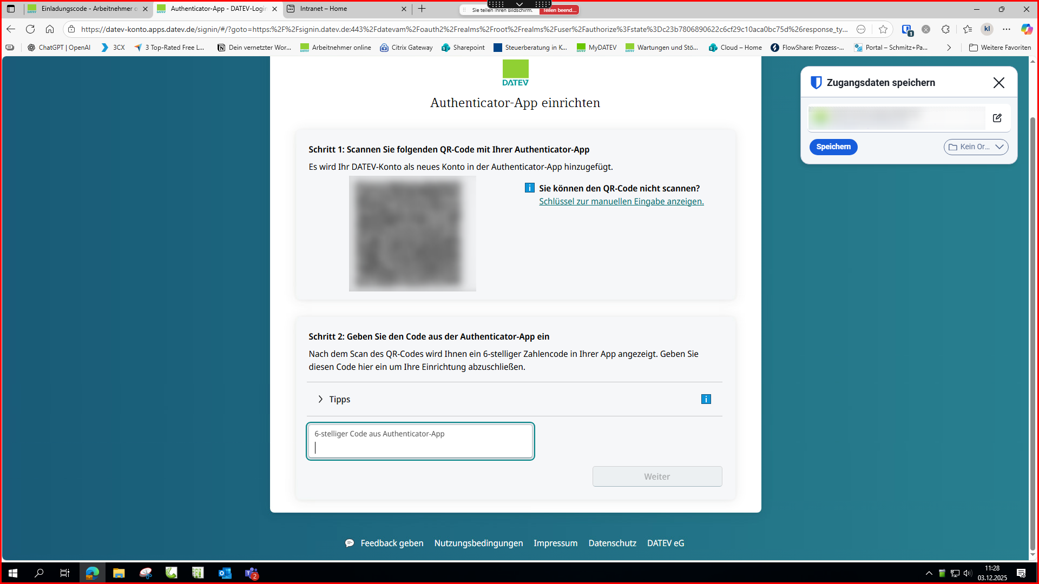1039x584 pixels.
Task: Click Schlüssel zur manuellen Eingabe anzeigen link
Action: pyautogui.click(x=621, y=201)
